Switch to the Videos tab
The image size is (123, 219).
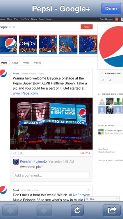(38, 63)
